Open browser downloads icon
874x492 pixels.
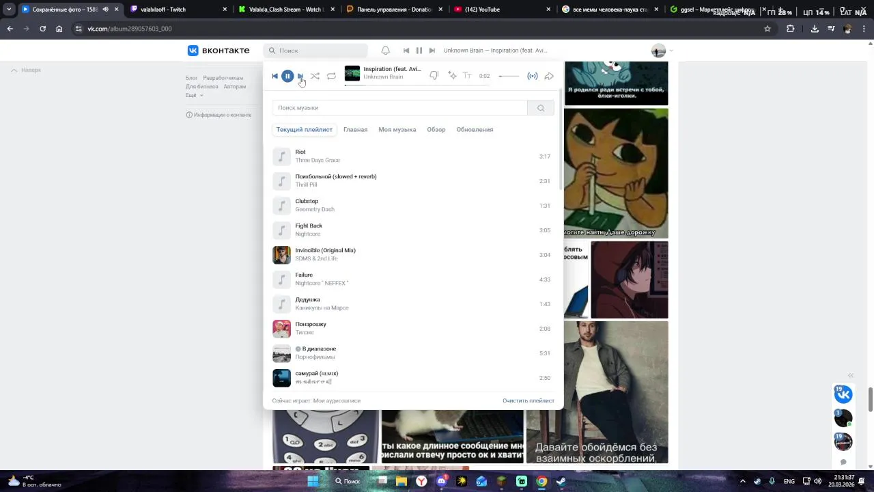(x=815, y=29)
